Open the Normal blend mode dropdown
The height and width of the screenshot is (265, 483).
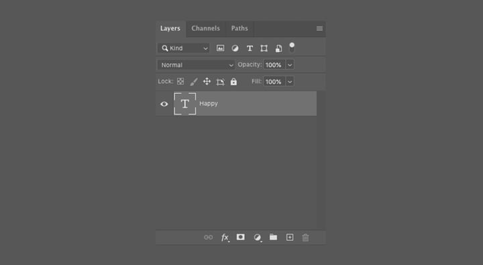[196, 64]
